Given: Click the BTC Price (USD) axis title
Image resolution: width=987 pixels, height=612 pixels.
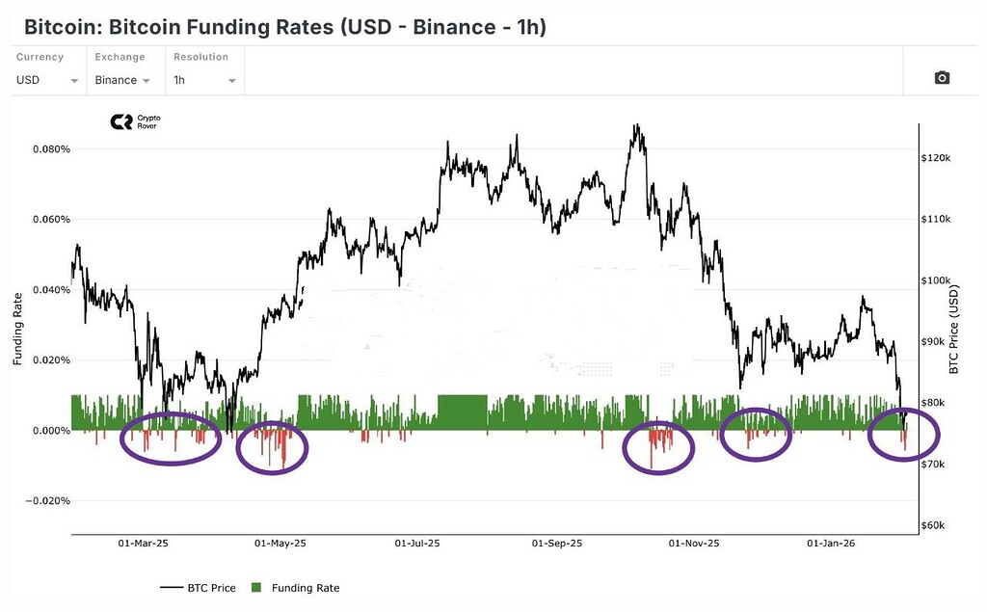Looking at the screenshot, I should coord(954,329).
